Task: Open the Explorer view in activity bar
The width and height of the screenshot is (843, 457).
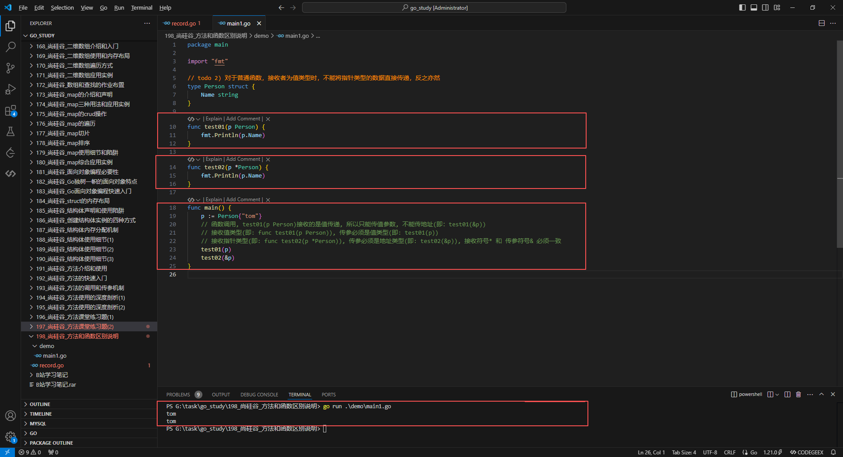Action: pos(11,26)
